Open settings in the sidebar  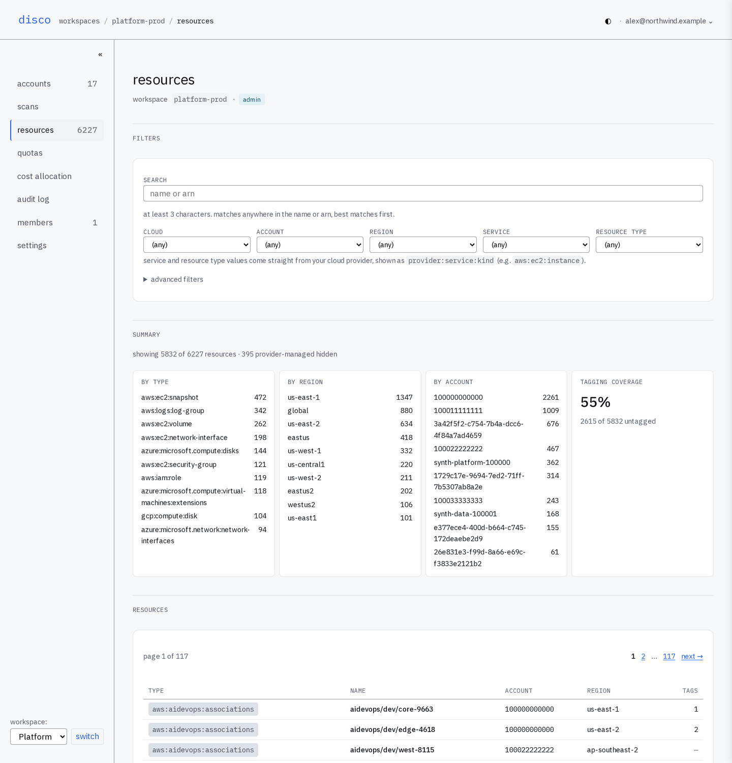point(57,246)
